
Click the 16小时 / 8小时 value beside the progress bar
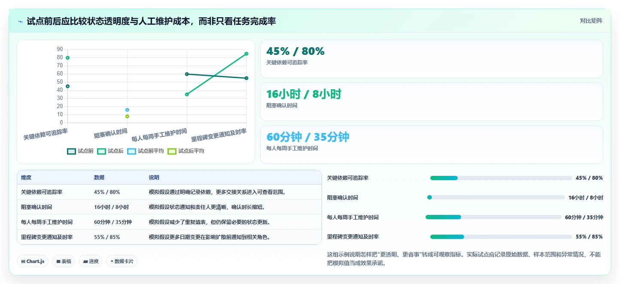[x=586, y=198]
